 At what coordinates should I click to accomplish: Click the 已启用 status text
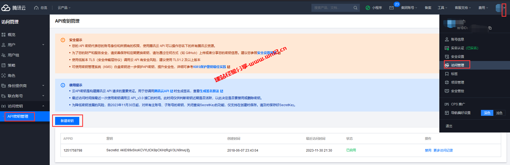pyautogui.click(x=351, y=150)
